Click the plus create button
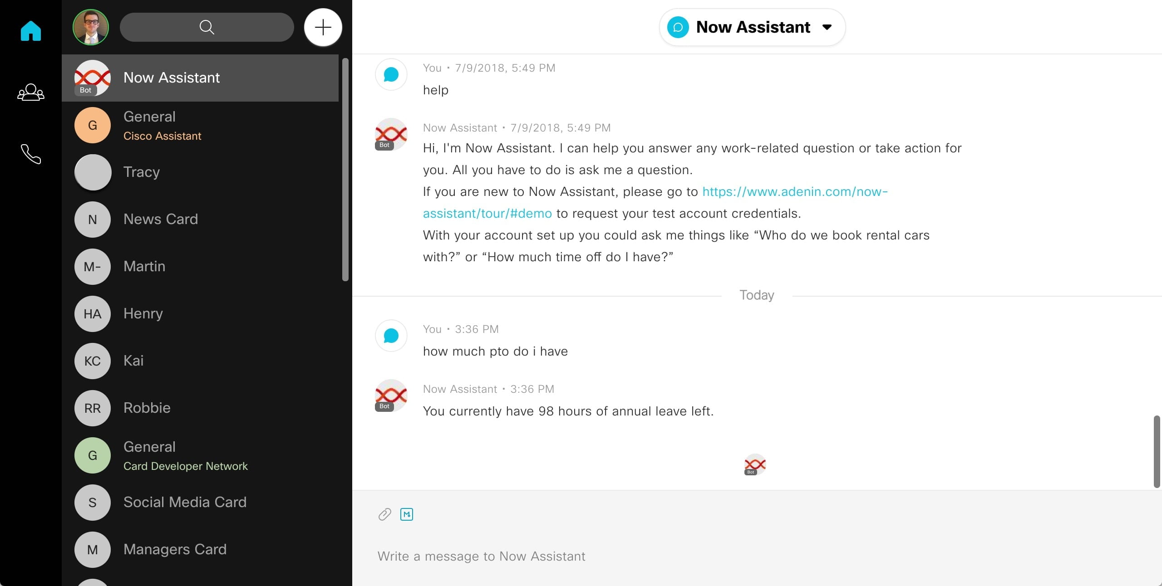Image resolution: width=1162 pixels, height=586 pixels. pyautogui.click(x=323, y=27)
